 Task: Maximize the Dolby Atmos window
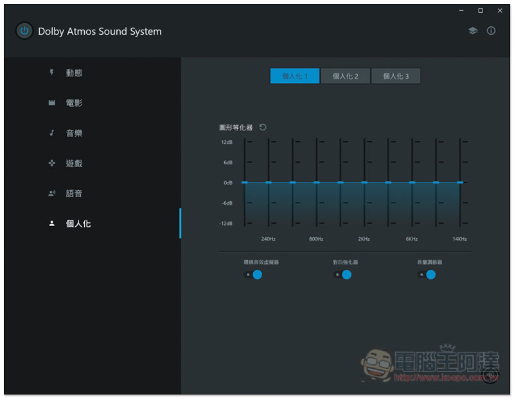[481, 10]
